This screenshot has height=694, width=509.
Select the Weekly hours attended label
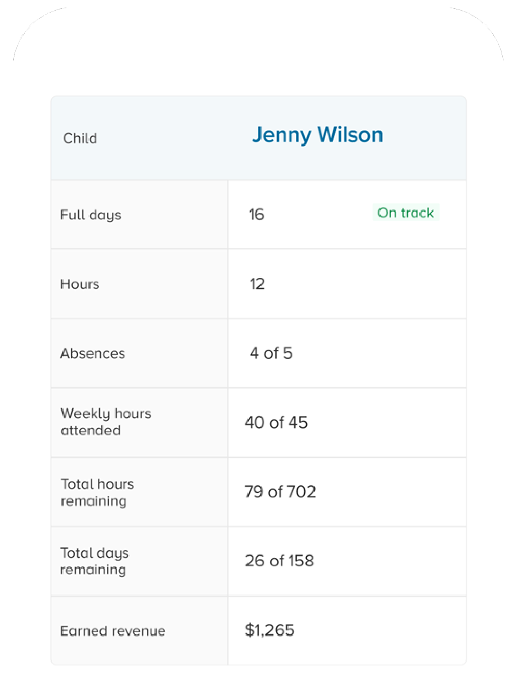click(x=106, y=422)
